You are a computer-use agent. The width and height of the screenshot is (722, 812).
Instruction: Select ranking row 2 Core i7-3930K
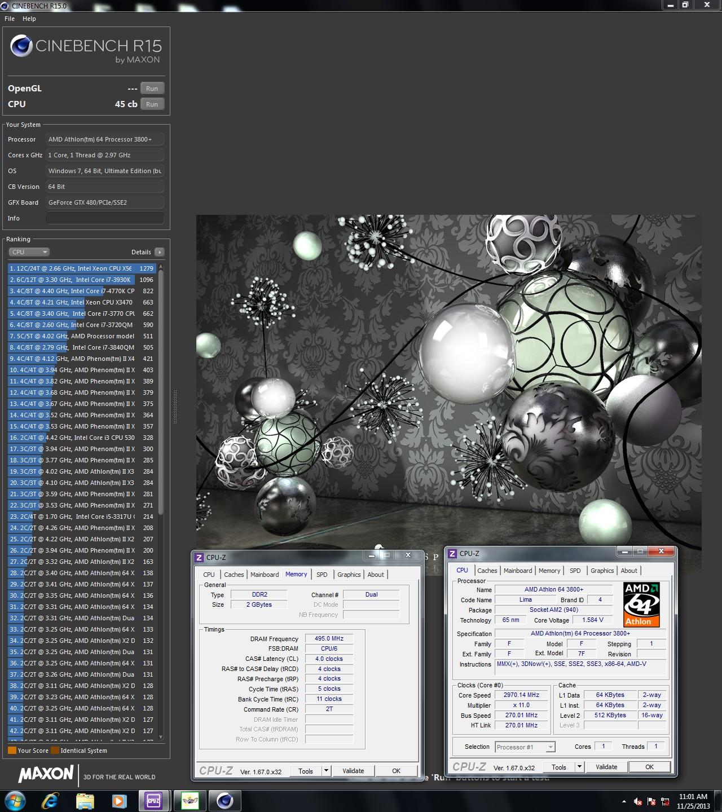pos(82,280)
